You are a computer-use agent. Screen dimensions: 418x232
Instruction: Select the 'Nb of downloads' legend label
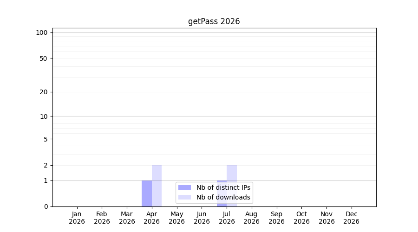(x=223, y=197)
